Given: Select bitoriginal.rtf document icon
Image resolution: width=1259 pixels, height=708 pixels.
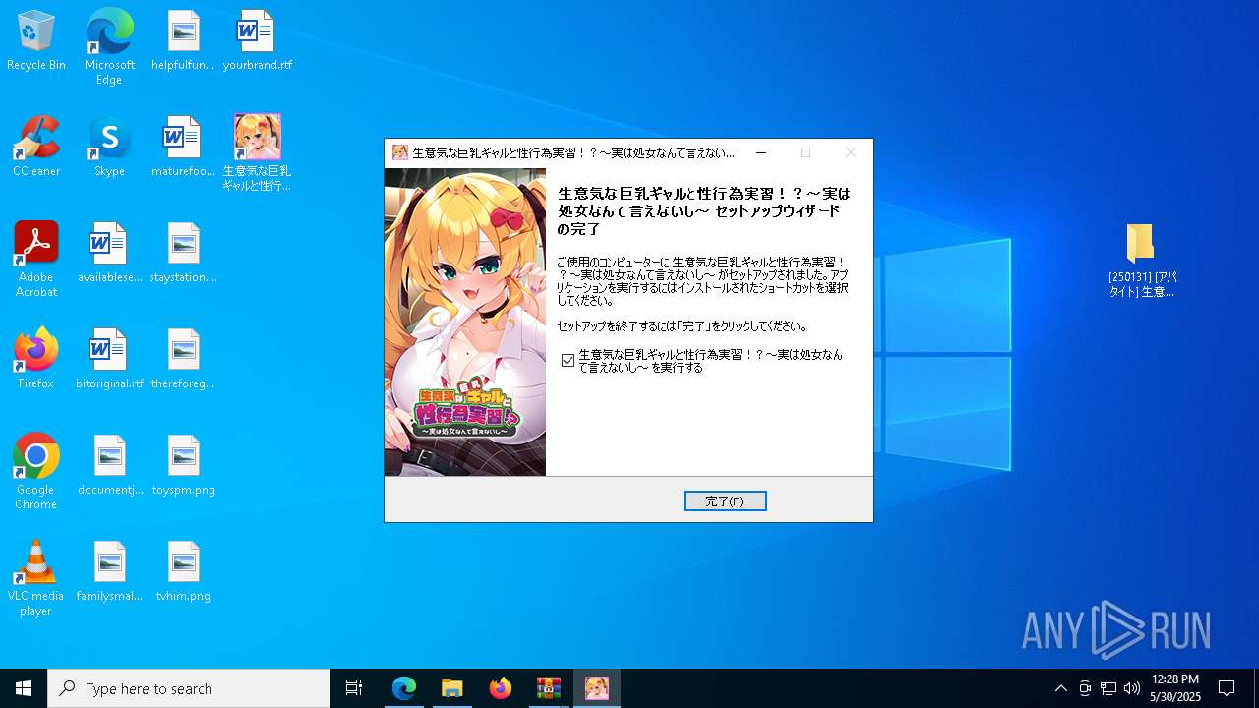Looking at the screenshot, I should (109, 359).
